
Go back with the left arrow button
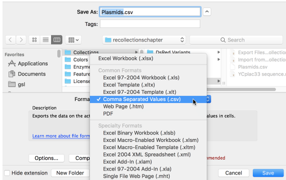tap(11, 40)
